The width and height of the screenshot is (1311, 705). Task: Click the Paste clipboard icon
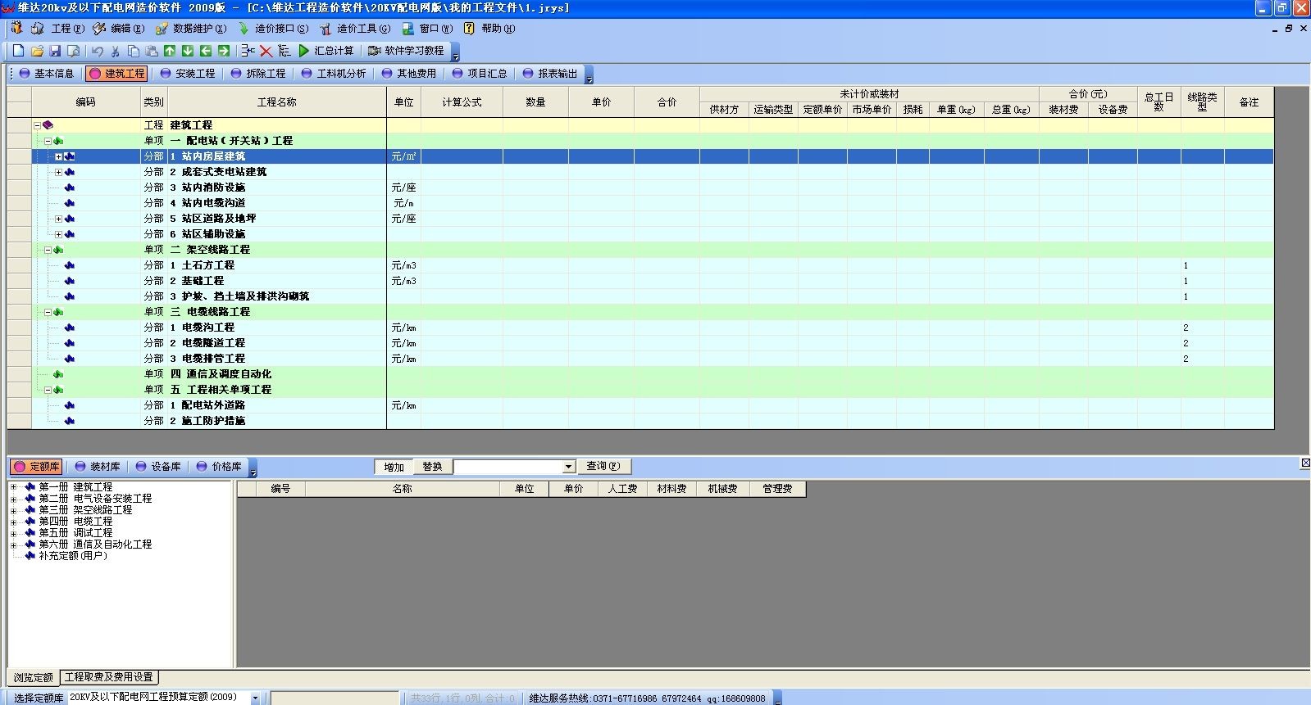pyautogui.click(x=152, y=51)
